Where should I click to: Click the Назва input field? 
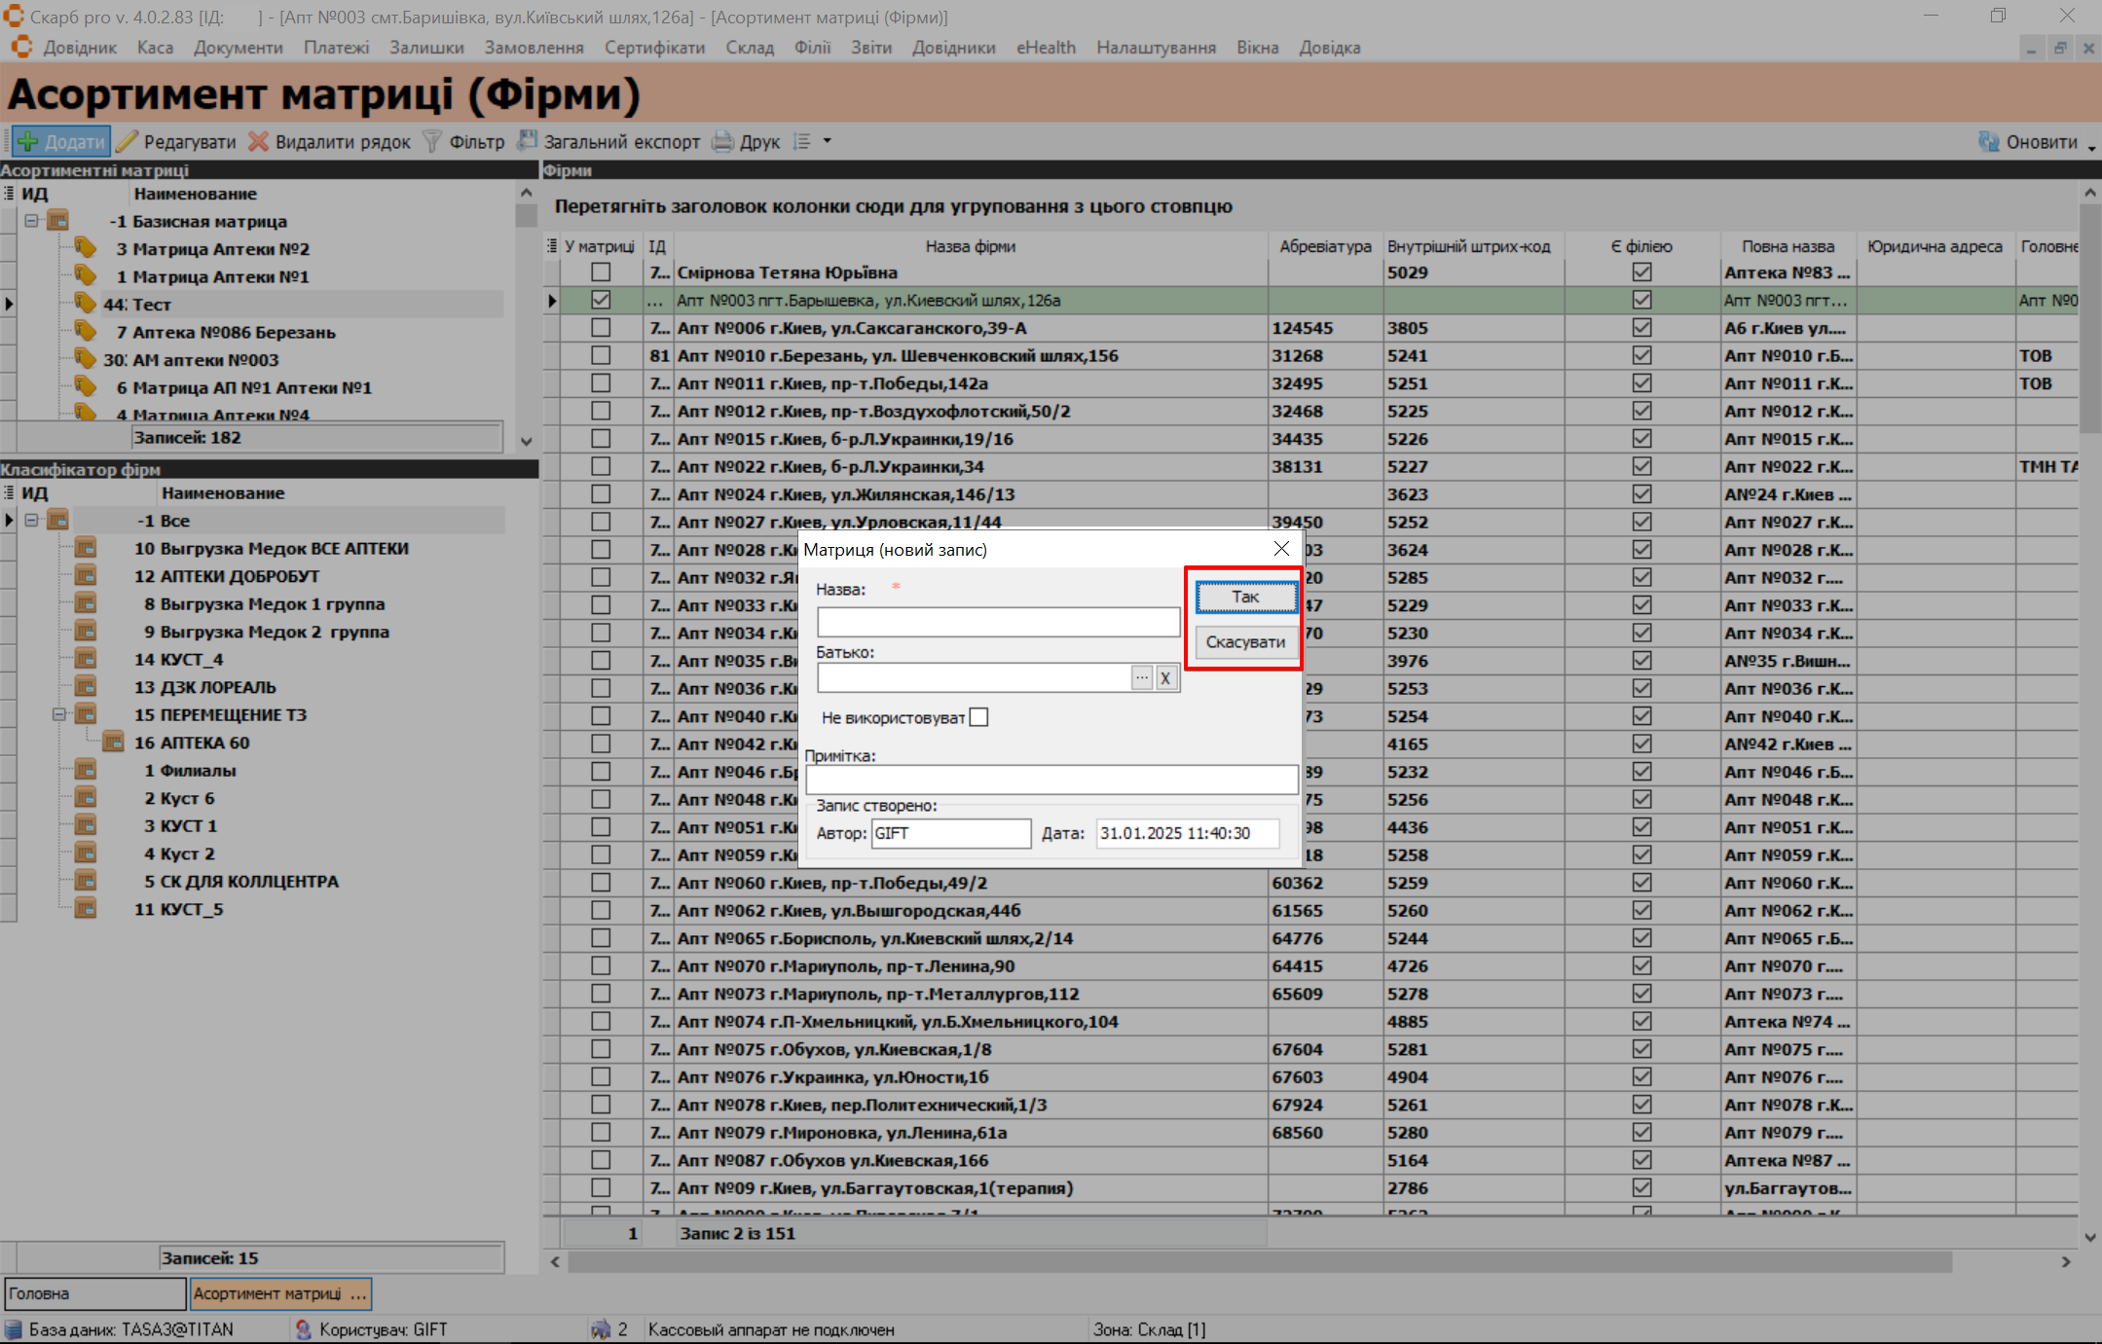(x=998, y=622)
